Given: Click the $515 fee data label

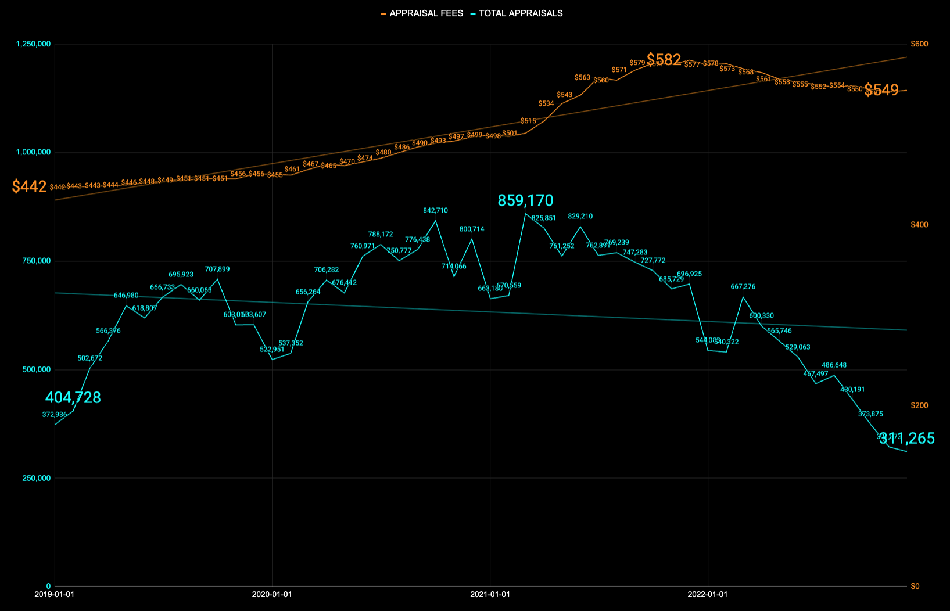Looking at the screenshot, I should (528, 121).
